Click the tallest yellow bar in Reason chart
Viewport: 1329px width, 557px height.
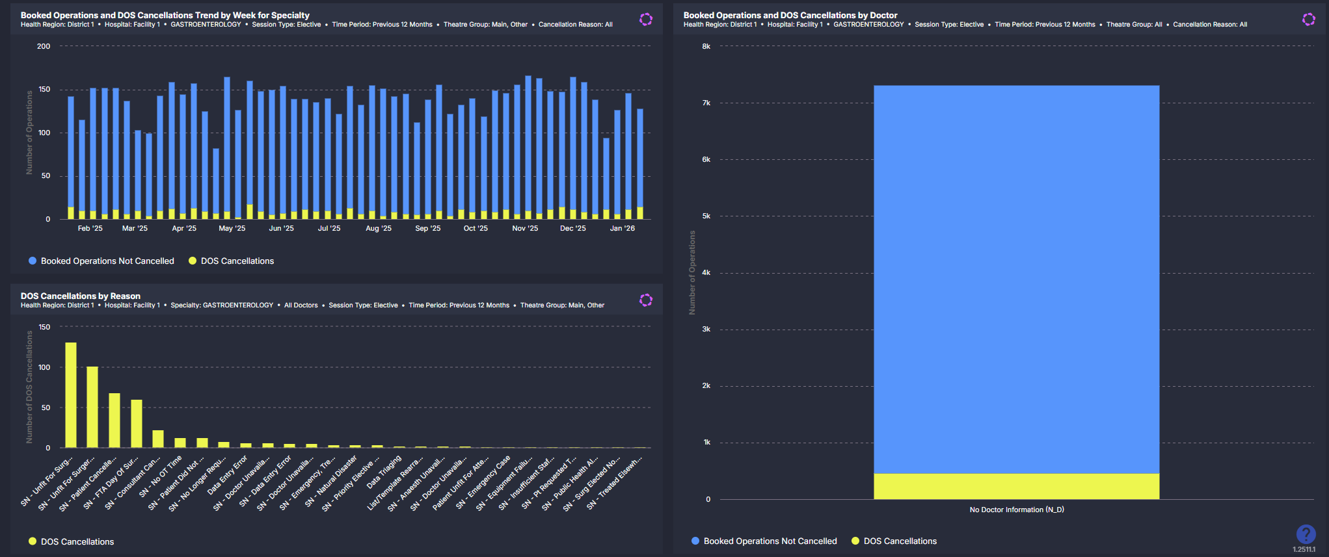[x=71, y=395]
